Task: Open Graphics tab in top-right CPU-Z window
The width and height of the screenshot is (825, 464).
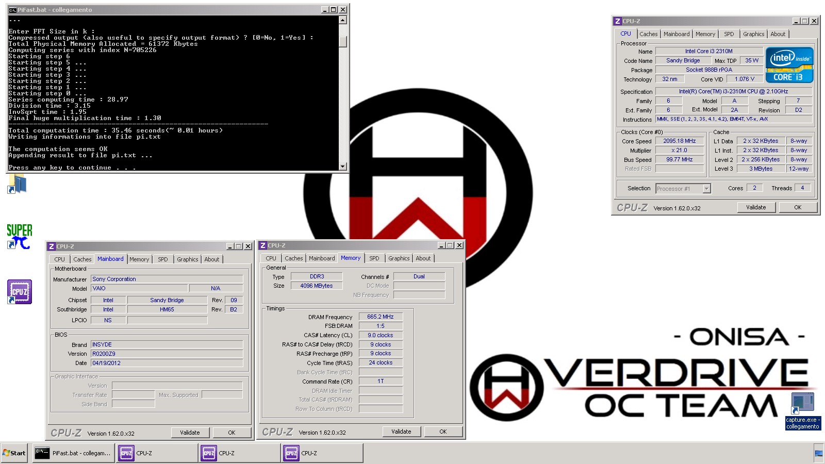Action: pos(753,34)
